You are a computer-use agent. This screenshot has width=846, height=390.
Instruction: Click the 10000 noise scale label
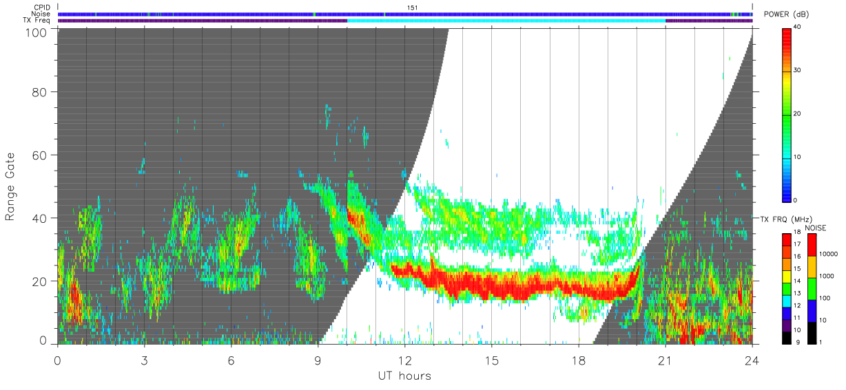[x=829, y=254]
